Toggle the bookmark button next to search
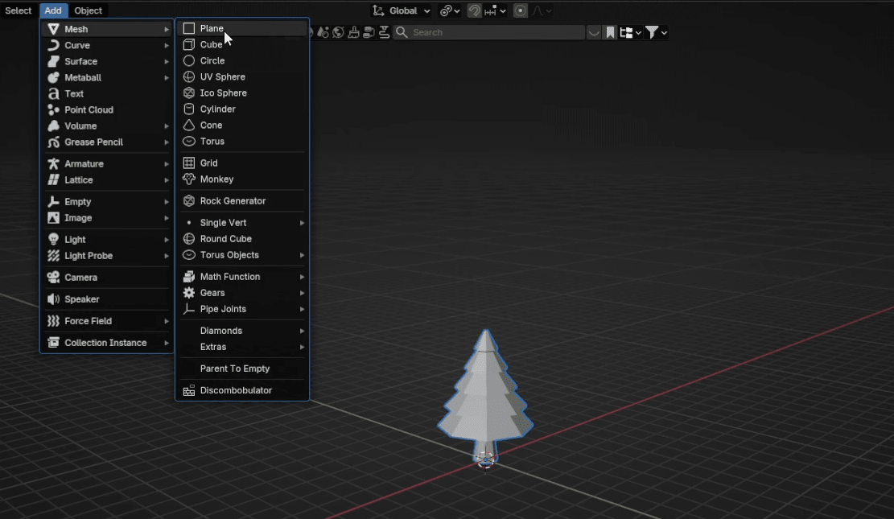 (x=611, y=32)
